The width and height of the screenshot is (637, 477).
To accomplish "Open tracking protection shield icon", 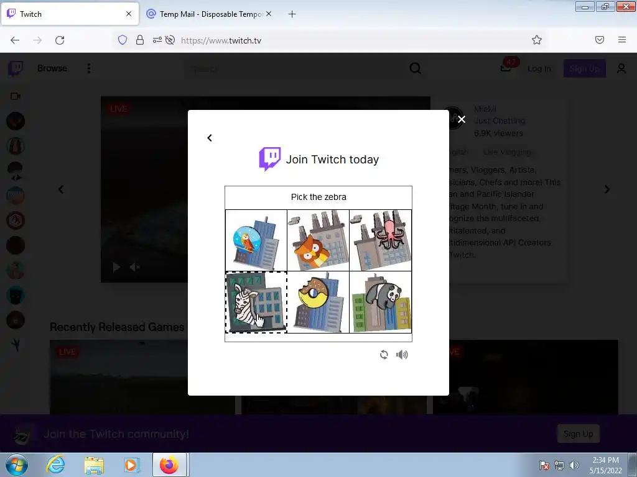I will [123, 40].
